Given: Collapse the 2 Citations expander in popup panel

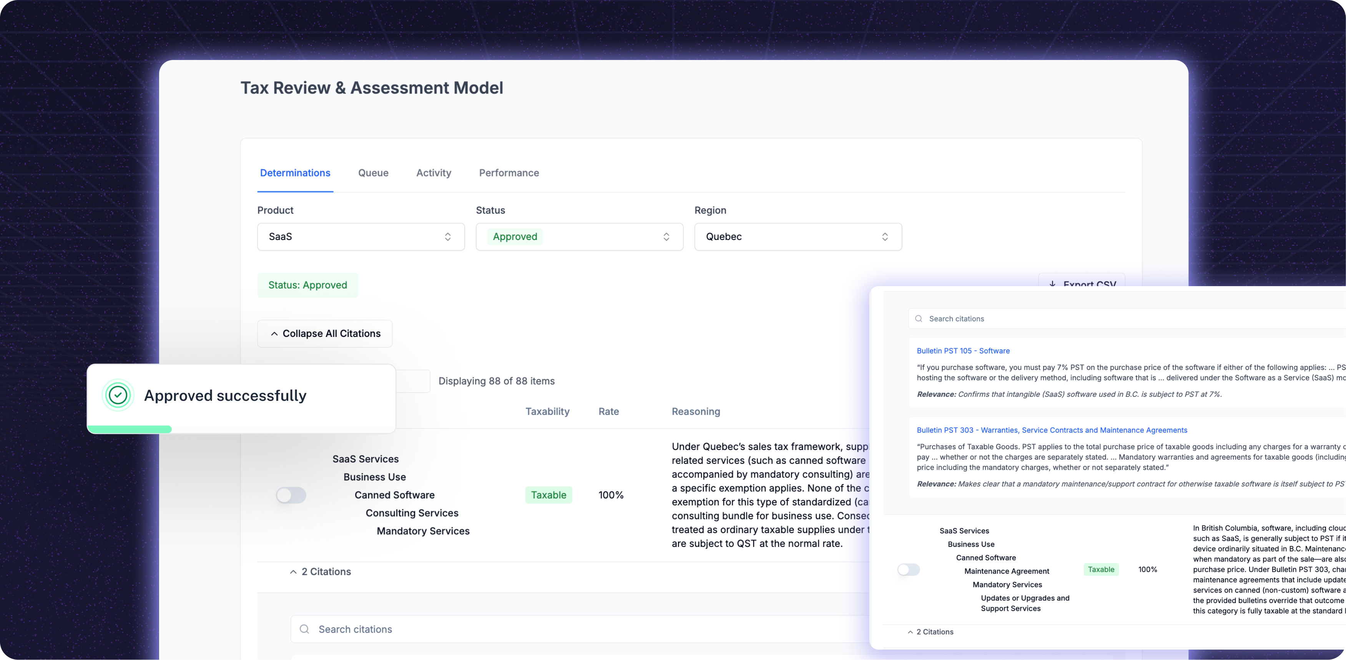Looking at the screenshot, I should 931,632.
